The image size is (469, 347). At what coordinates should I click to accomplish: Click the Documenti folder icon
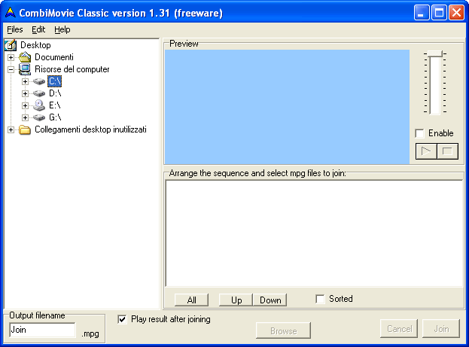pos(25,57)
